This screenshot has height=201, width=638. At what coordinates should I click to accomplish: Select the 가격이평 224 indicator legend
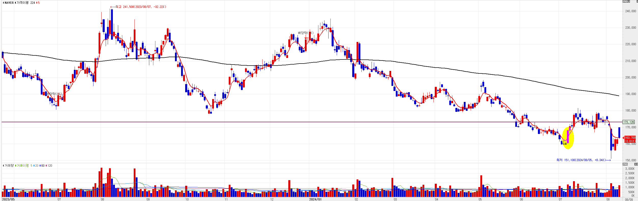pos(25,3)
